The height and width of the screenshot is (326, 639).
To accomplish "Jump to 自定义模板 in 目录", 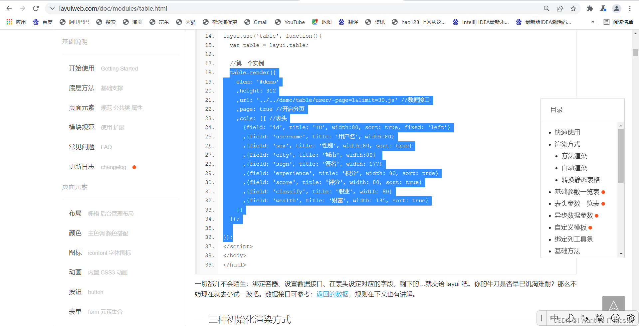I will 570,228.
